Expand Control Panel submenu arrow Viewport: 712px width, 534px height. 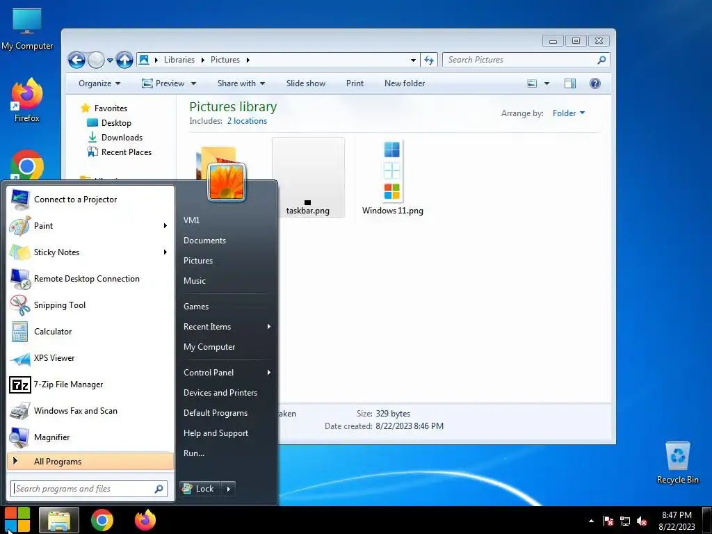tap(269, 373)
